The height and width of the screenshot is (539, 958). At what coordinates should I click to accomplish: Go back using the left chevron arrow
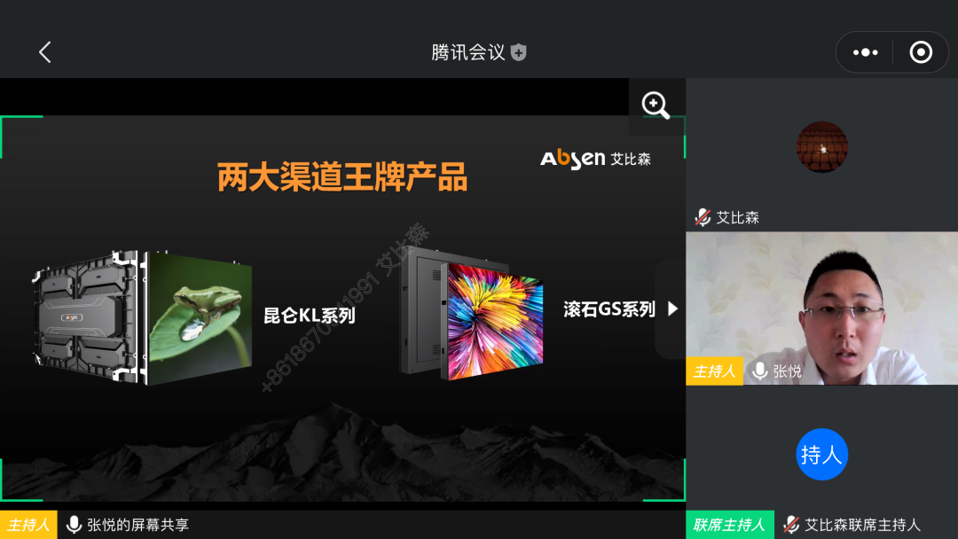(x=44, y=52)
